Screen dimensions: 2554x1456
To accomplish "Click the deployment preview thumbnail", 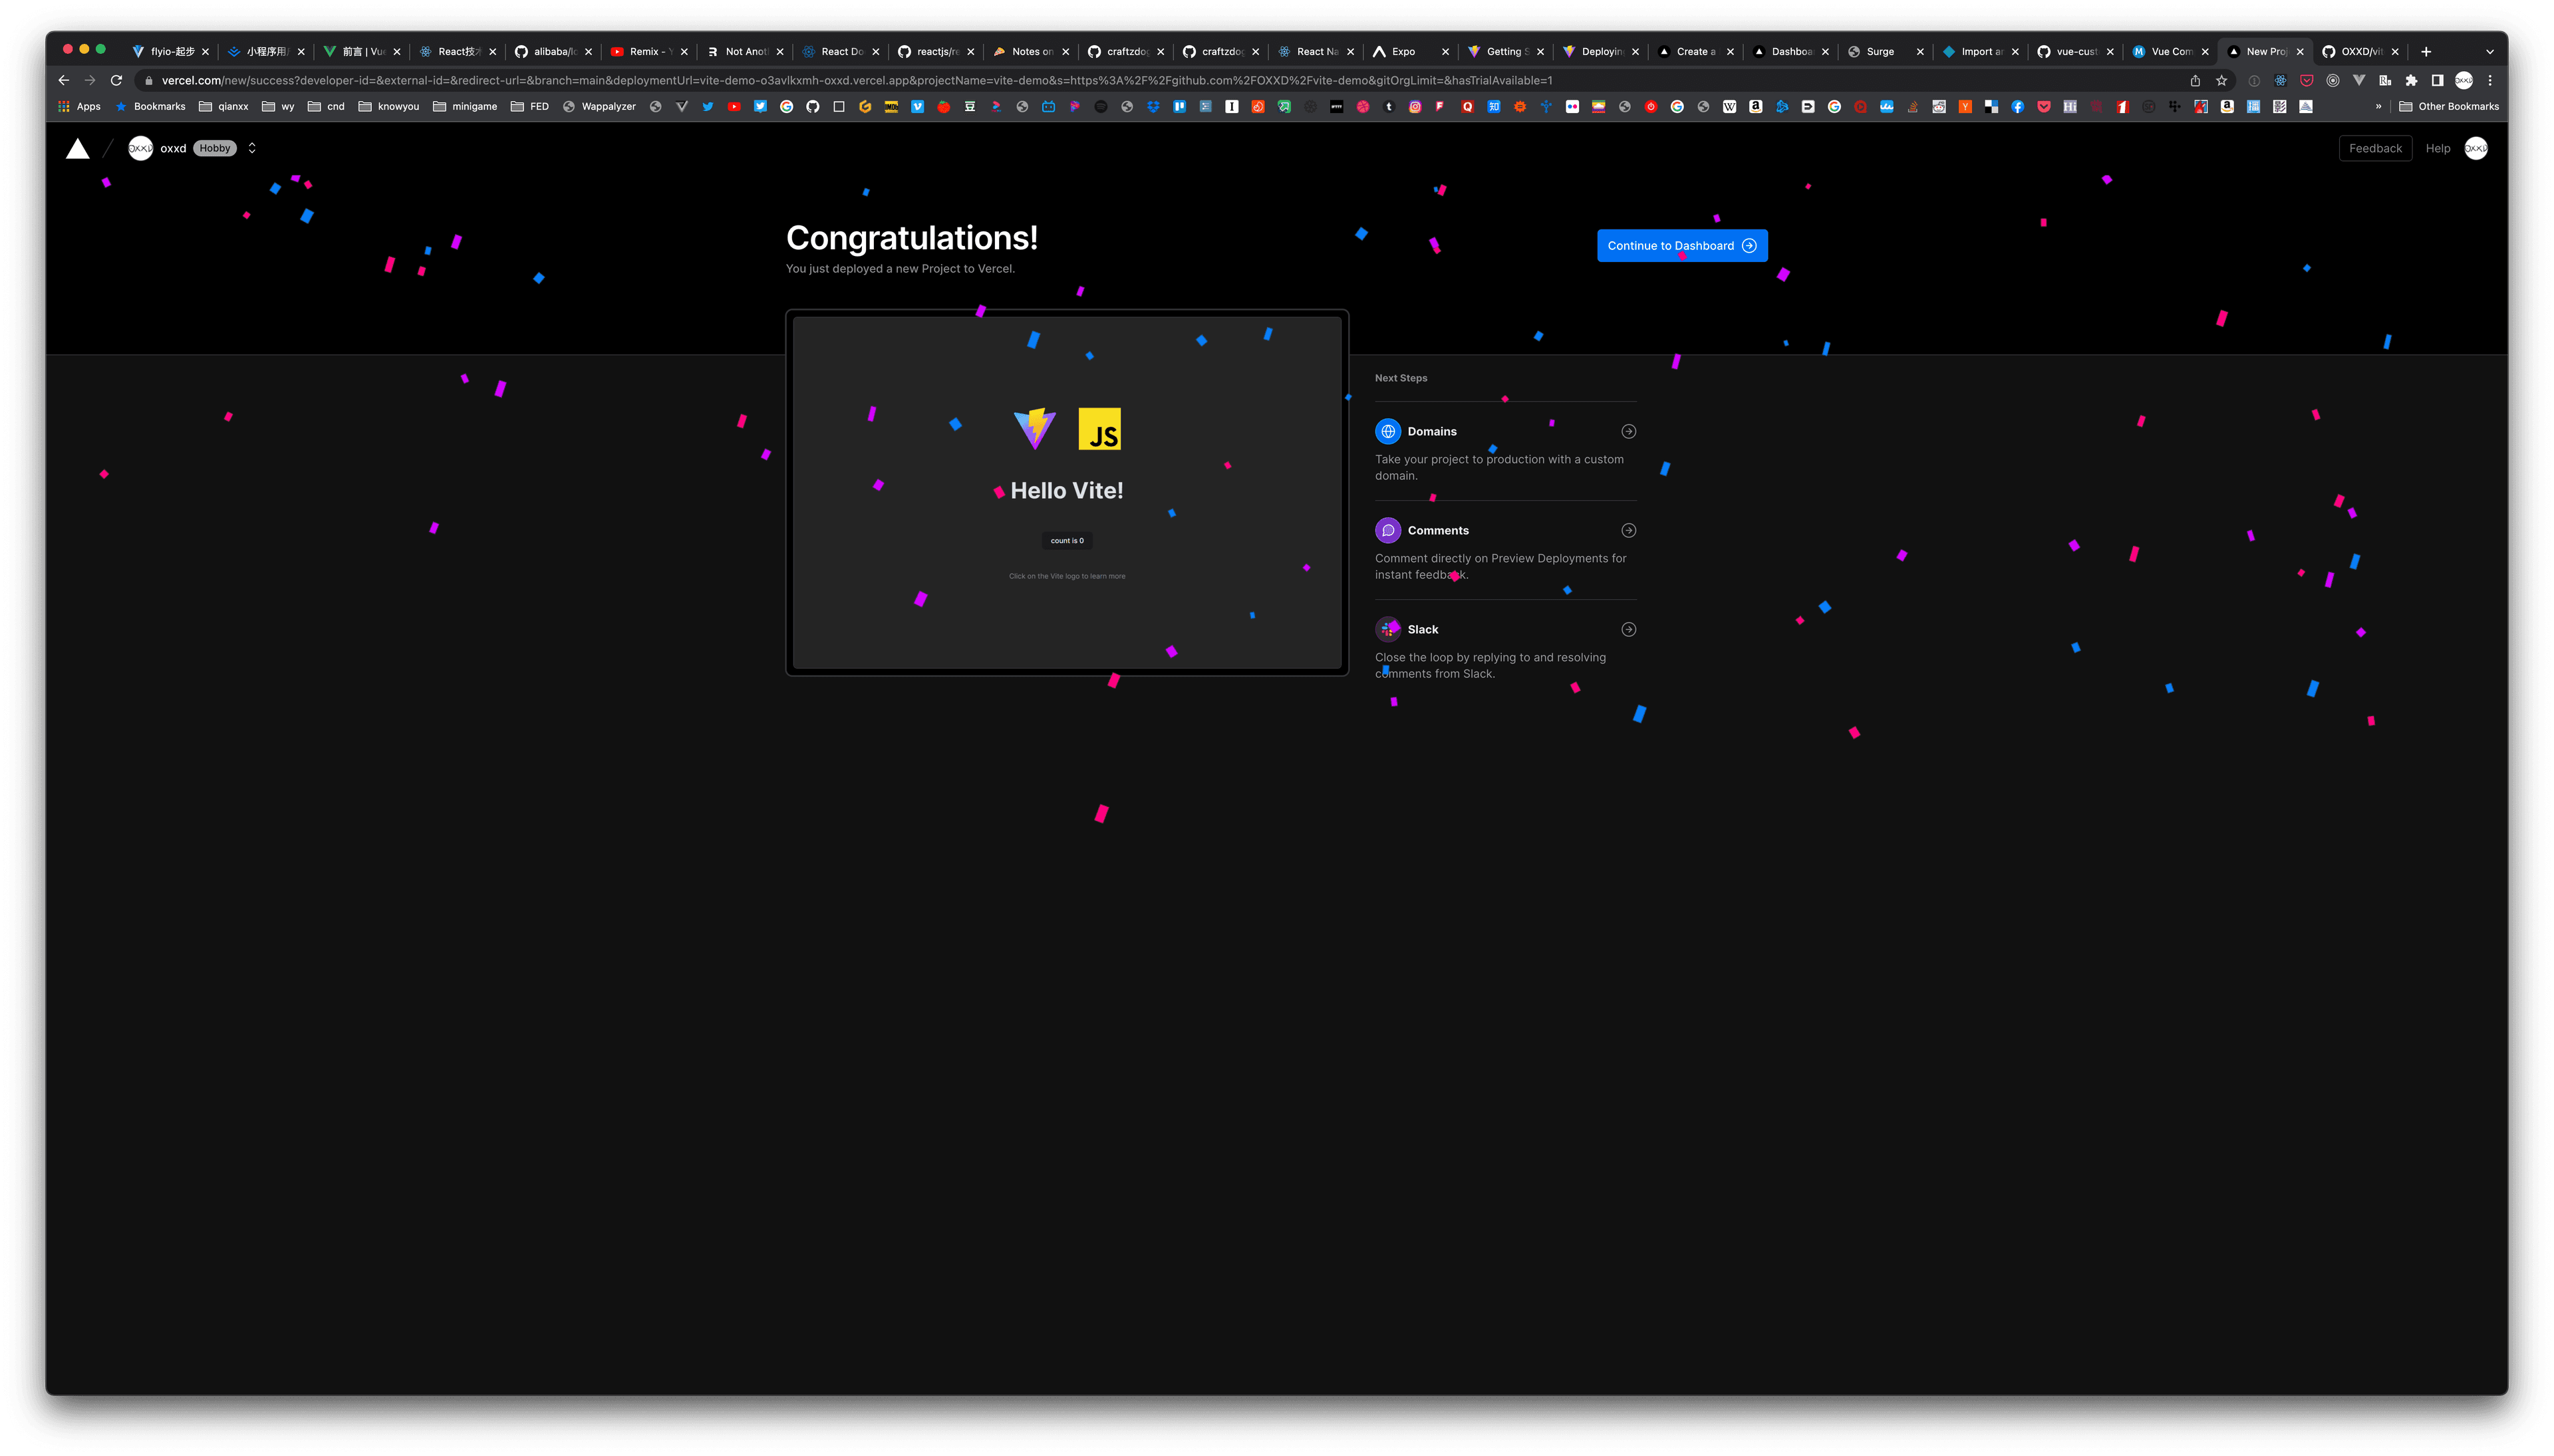I will 1066,492.
